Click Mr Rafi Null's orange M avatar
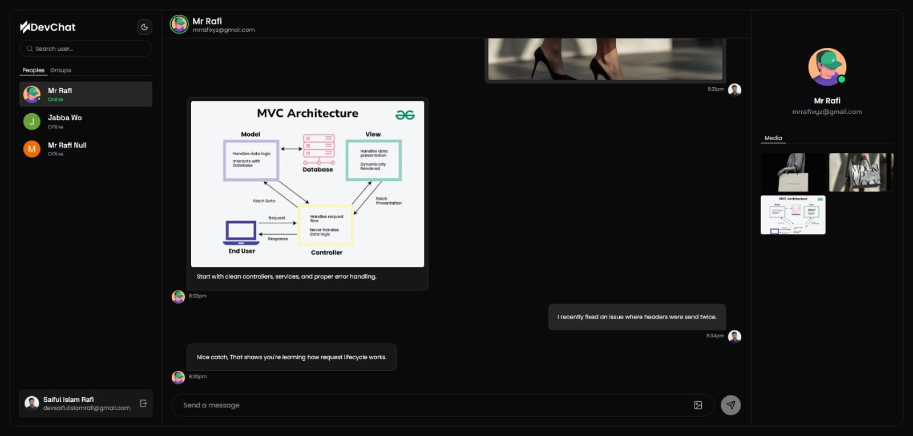The image size is (913, 436). click(x=32, y=149)
